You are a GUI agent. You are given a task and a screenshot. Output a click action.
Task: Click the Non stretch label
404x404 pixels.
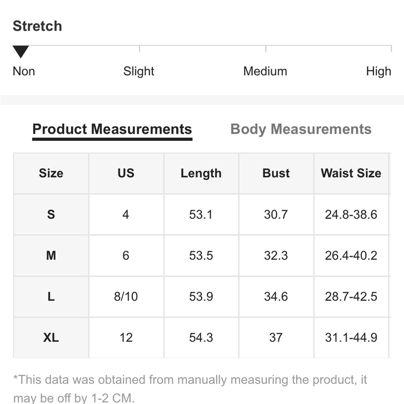24,72
